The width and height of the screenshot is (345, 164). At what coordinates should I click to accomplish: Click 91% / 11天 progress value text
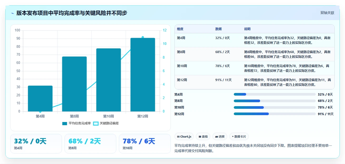326,114
